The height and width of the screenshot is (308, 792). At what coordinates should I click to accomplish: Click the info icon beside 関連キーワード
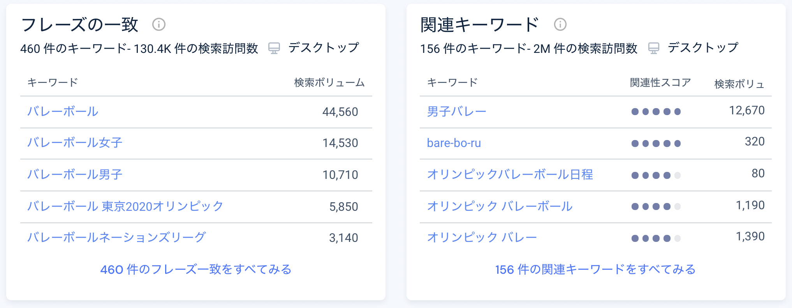pos(560,25)
